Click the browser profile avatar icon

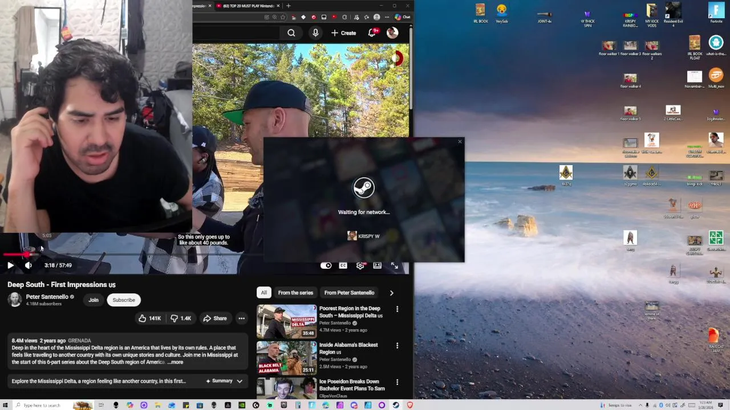pyautogui.click(x=376, y=17)
